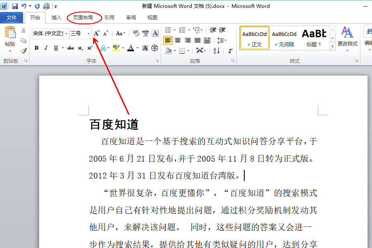Toggle subscript formatting

[81, 48]
